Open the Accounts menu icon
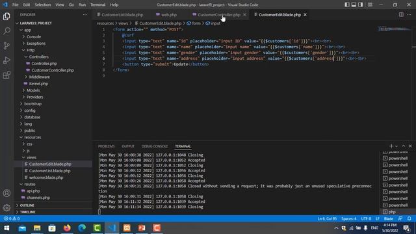The image size is (416, 234). coord(6,193)
